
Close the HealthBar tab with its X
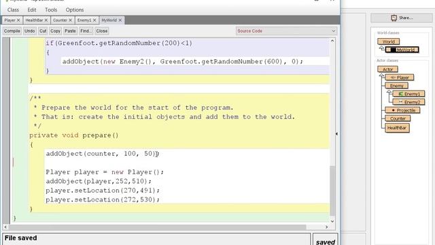[46, 20]
